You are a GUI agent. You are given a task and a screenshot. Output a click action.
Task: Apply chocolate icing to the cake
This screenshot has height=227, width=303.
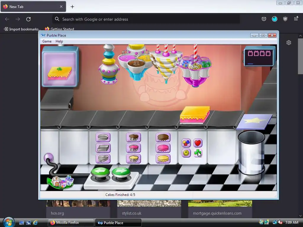click(163, 137)
